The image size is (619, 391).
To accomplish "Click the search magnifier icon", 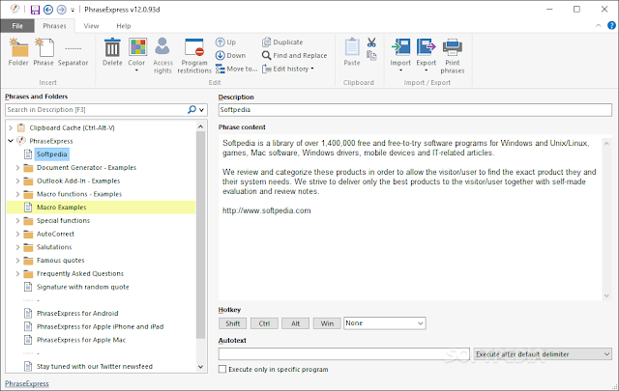I will coord(192,109).
